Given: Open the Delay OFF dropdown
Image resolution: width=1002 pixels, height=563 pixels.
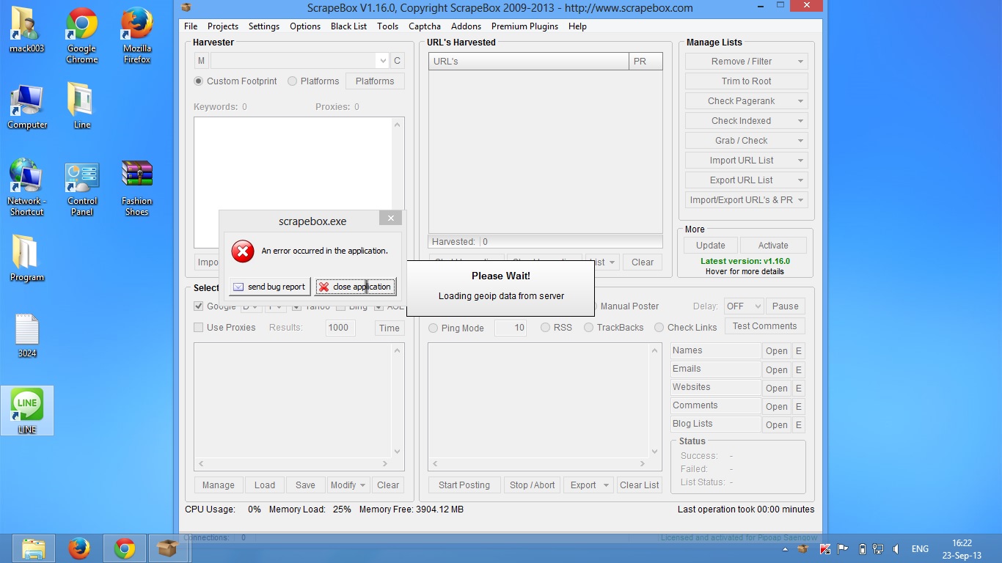Looking at the screenshot, I should click(x=744, y=306).
